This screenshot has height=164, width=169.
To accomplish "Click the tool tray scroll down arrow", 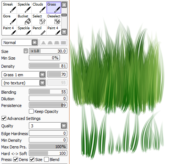I will point(64,32).
